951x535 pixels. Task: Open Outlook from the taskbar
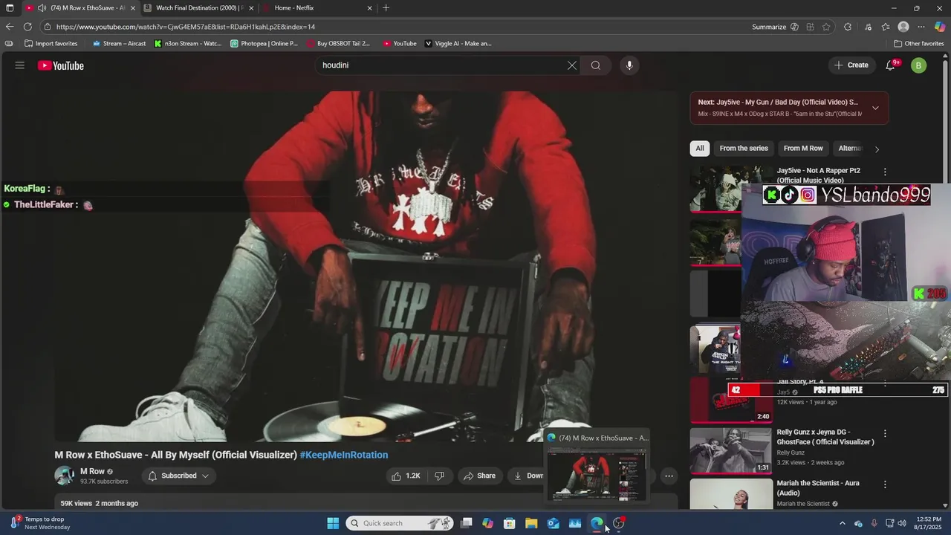pos(553,523)
